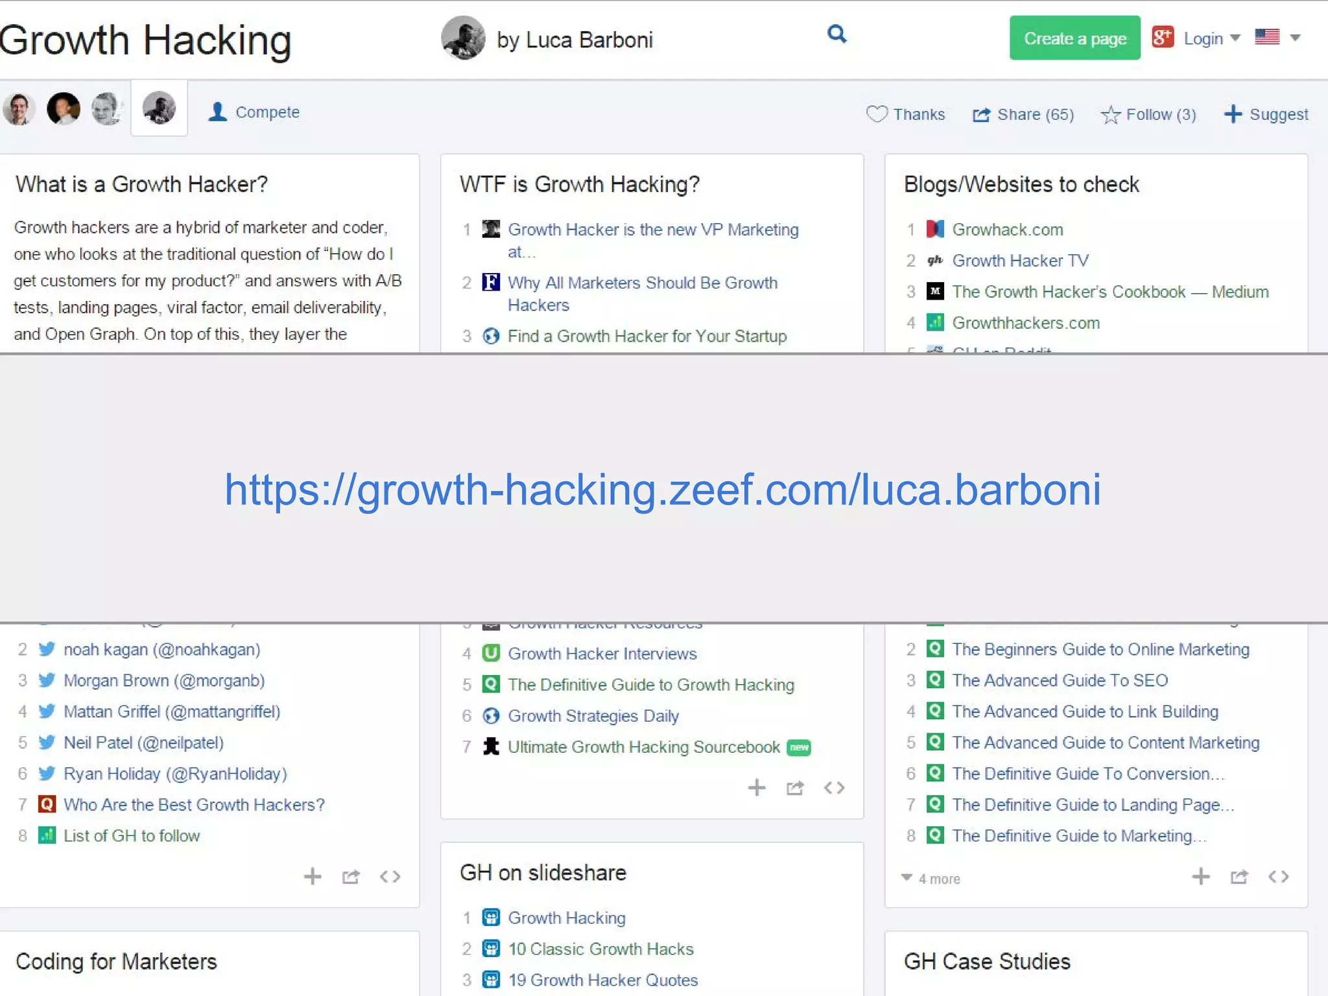Click Share (65)
Viewport: 1328px width, 996px height.
click(1023, 115)
